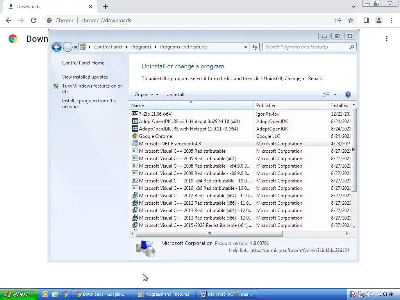Click icon of Visual C++ 2012 Redistributable (x64)
This screenshot has width=400, height=300.
pyautogui.click(x=135, y=195)
